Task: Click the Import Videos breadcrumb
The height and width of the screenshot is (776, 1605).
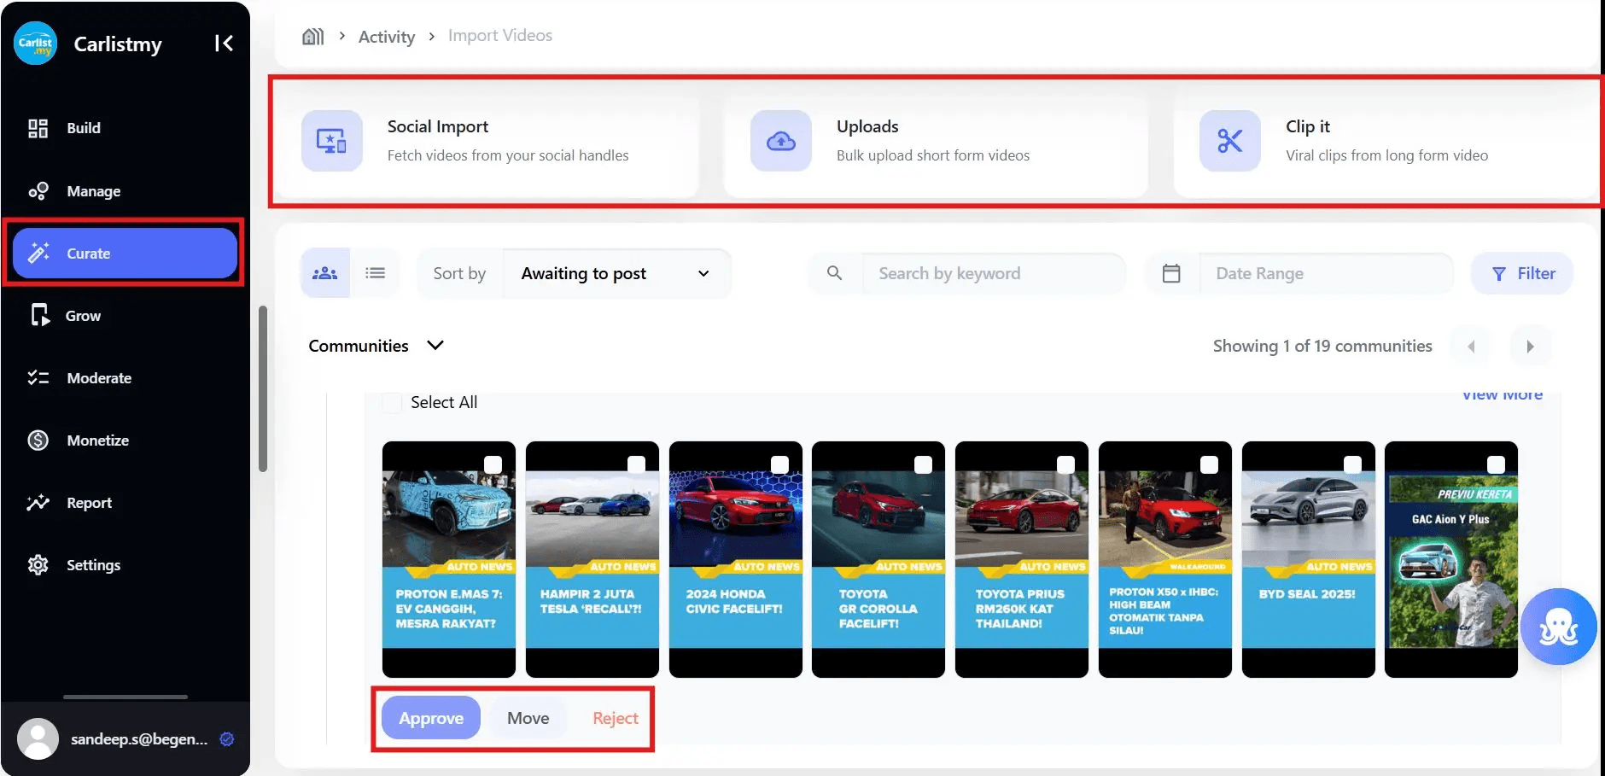Action: (x=500, y=36)
